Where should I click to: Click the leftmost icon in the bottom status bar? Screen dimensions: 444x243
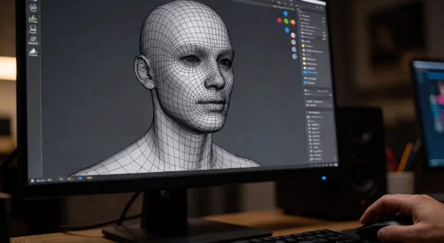coord(32,181)
